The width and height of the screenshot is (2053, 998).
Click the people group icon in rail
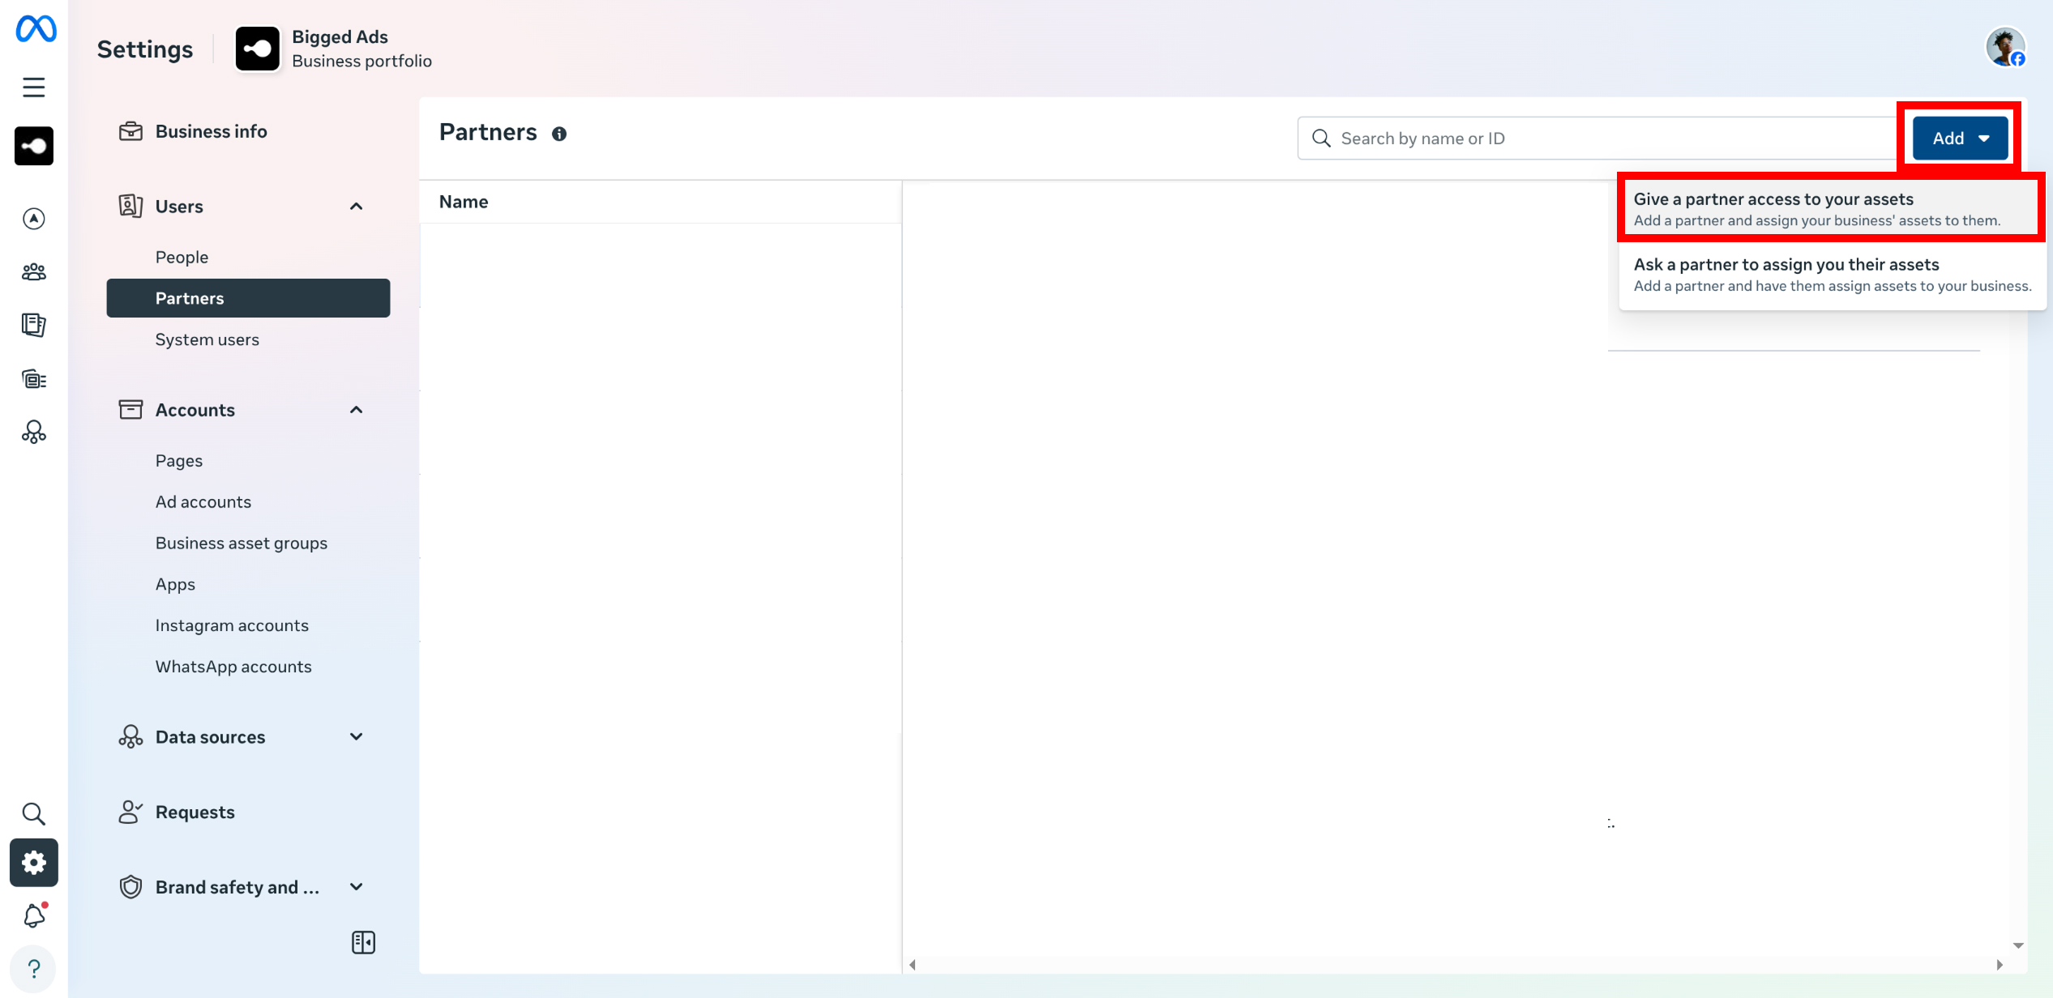pos(34,272)
